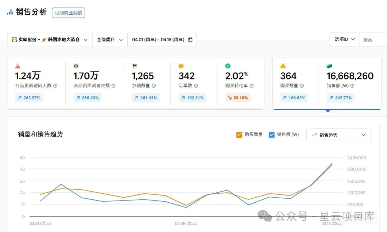Click the 订阅商业洞察 button
The image size is (387, 232).
click(x=68, y=13)
